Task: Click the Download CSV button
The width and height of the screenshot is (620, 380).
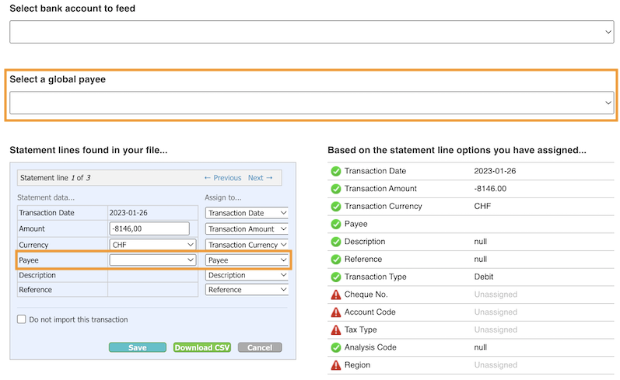Action: coord(202,347)
